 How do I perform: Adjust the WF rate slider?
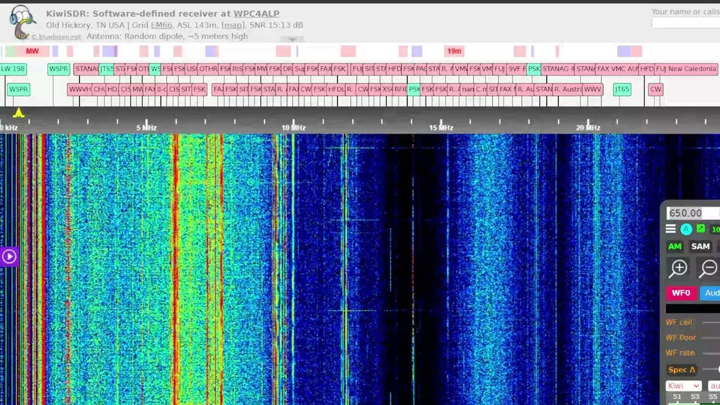coord(711,353)
